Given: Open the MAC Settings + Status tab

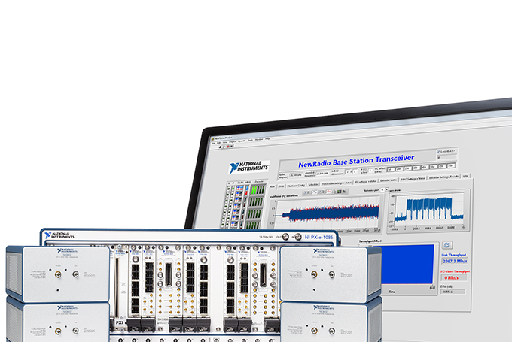Looking at the screenshot, I should pos(413,179).
